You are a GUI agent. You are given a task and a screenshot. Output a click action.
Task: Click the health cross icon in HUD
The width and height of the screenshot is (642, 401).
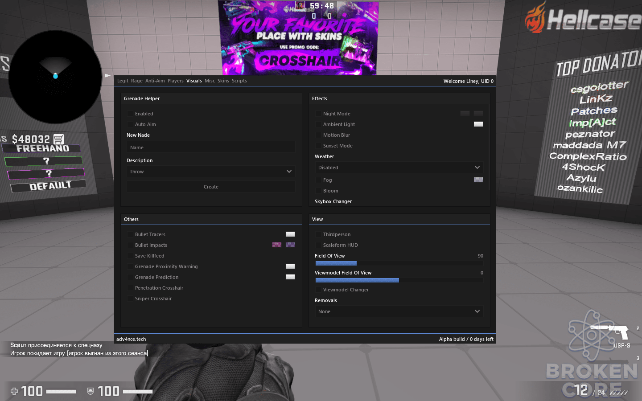click(x=14, y=391)
